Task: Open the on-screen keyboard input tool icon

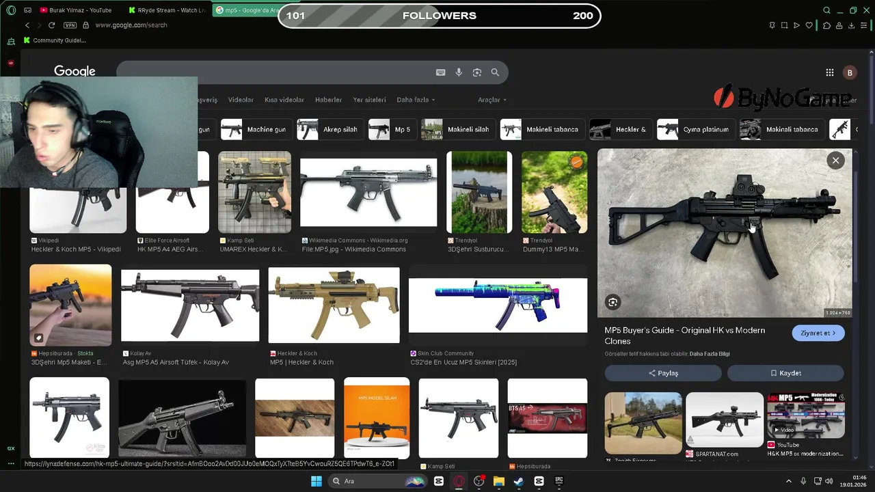Action: pyautogui.click(x=441, y=72)
